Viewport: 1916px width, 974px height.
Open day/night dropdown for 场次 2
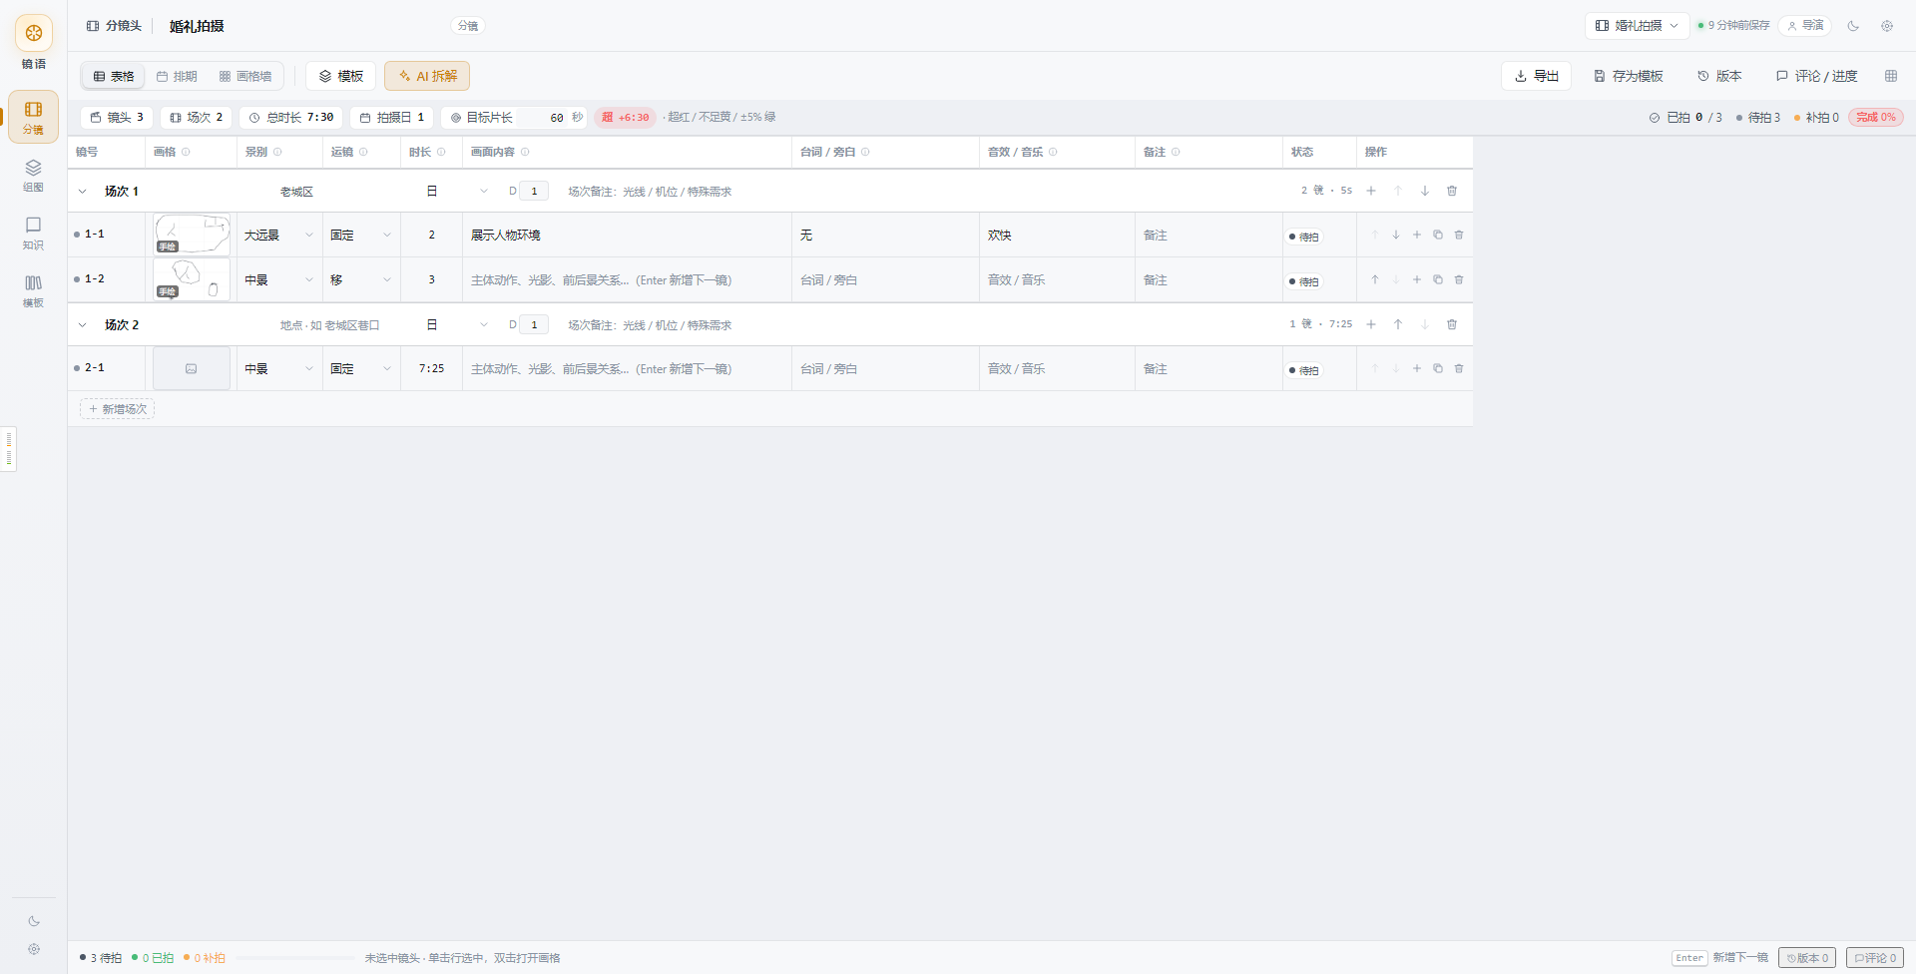click(457, 325)
